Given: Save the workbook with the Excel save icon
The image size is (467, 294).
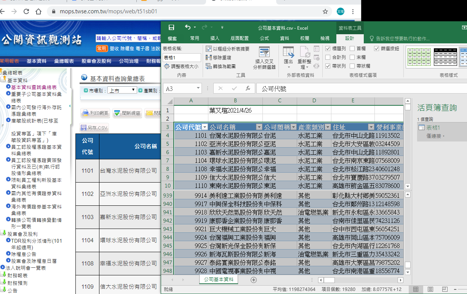Looking at the screenshot, I should (171, 27).
